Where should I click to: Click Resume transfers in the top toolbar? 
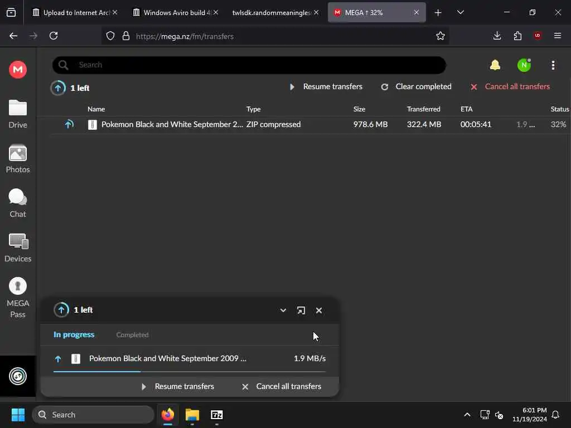326,86
